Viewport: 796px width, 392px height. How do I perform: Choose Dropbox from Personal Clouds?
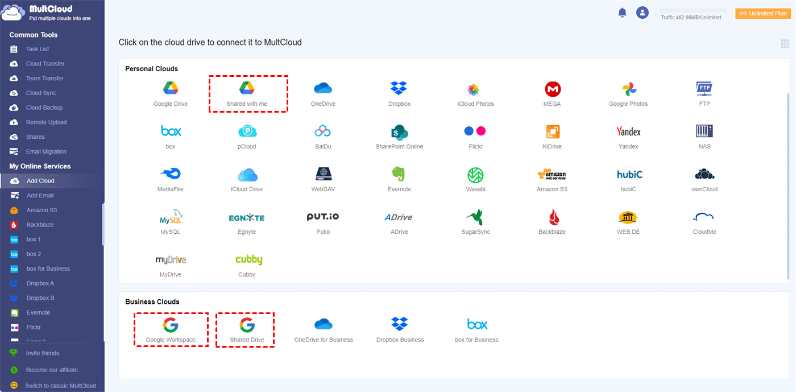[x=399, y=94]
